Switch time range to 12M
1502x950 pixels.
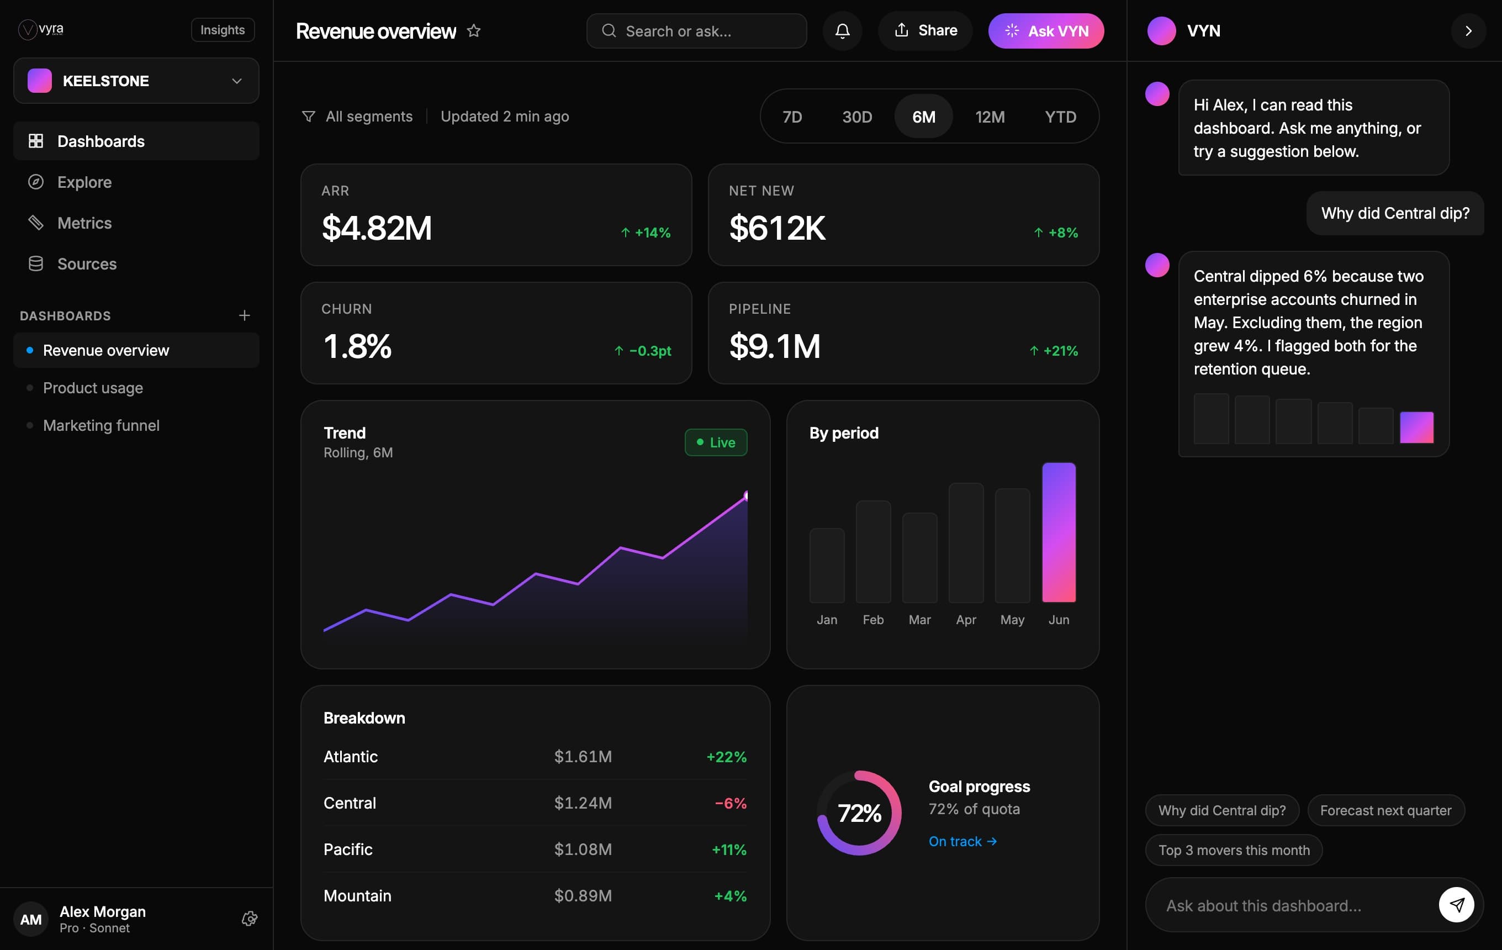tap(990, 117)
